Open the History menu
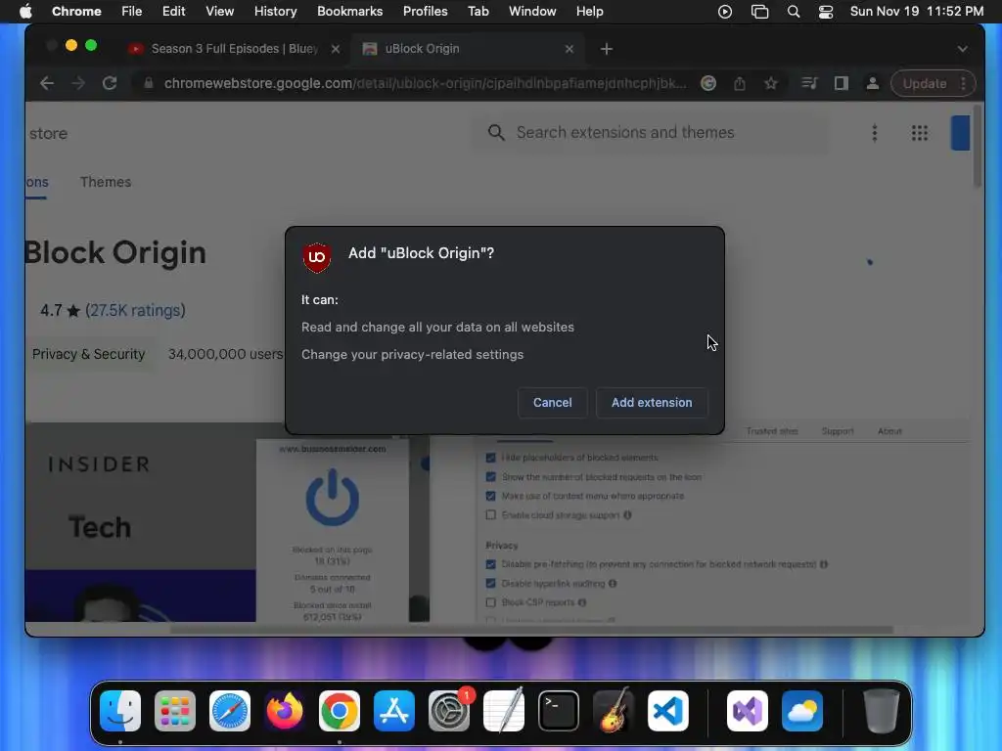1002x751 pixels. tap(275, 12)
